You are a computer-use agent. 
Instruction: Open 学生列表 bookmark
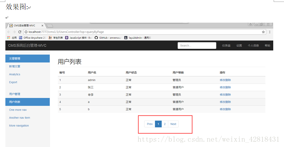tap(56, 38)
